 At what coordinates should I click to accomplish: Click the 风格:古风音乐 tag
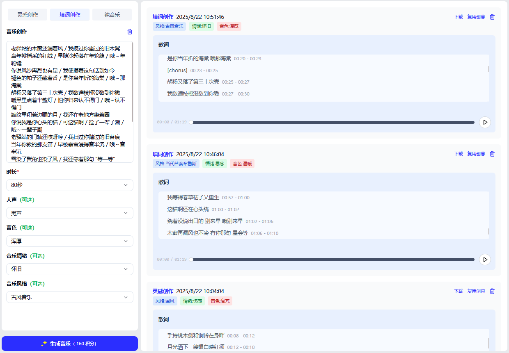click(169, 26)
